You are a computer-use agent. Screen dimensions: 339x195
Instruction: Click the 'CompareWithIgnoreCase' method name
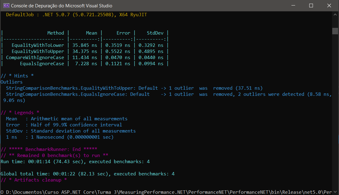35,58
